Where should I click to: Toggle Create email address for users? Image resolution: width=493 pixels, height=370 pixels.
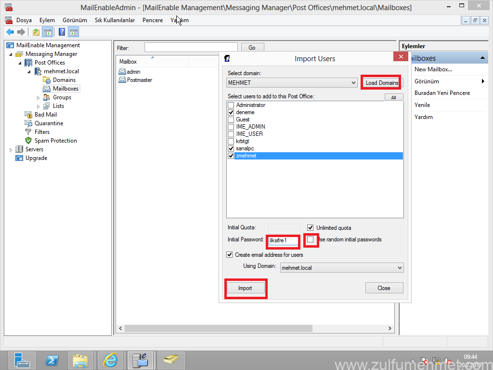tap(230, 255)
